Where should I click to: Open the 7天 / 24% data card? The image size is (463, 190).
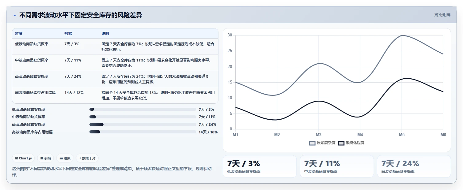pyautogui.click(x=414, y=166)
